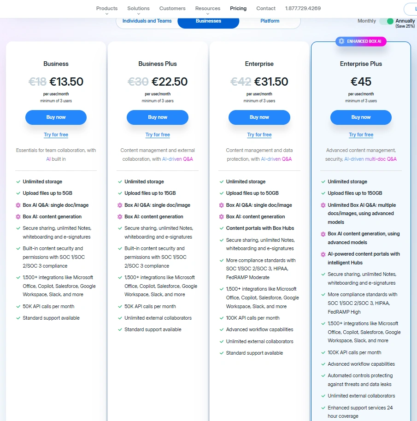
Task: Select Annually billing label
Action: coord(405,21)
